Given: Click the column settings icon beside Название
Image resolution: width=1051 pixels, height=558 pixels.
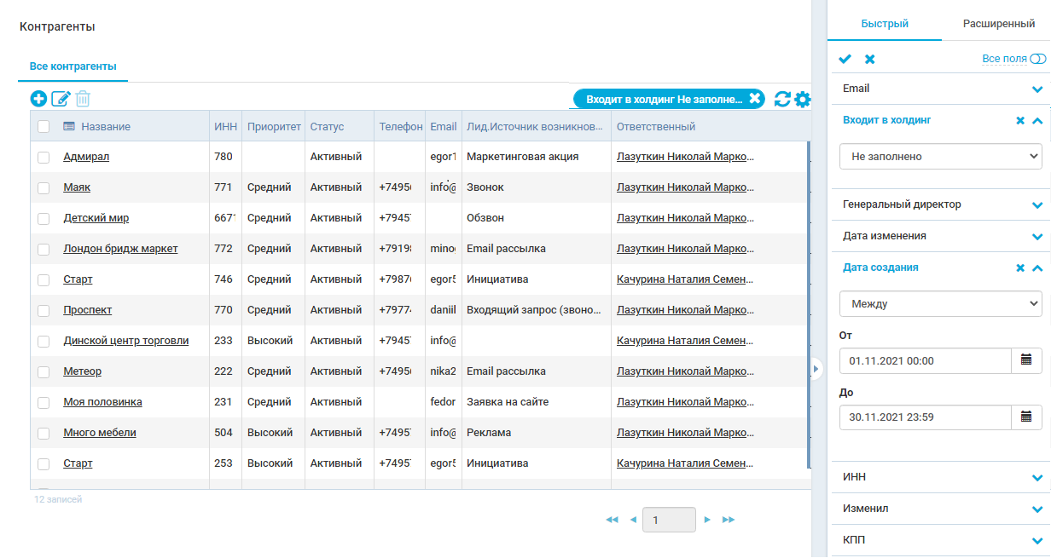Looking at the screenshot, I should (70, 126).
